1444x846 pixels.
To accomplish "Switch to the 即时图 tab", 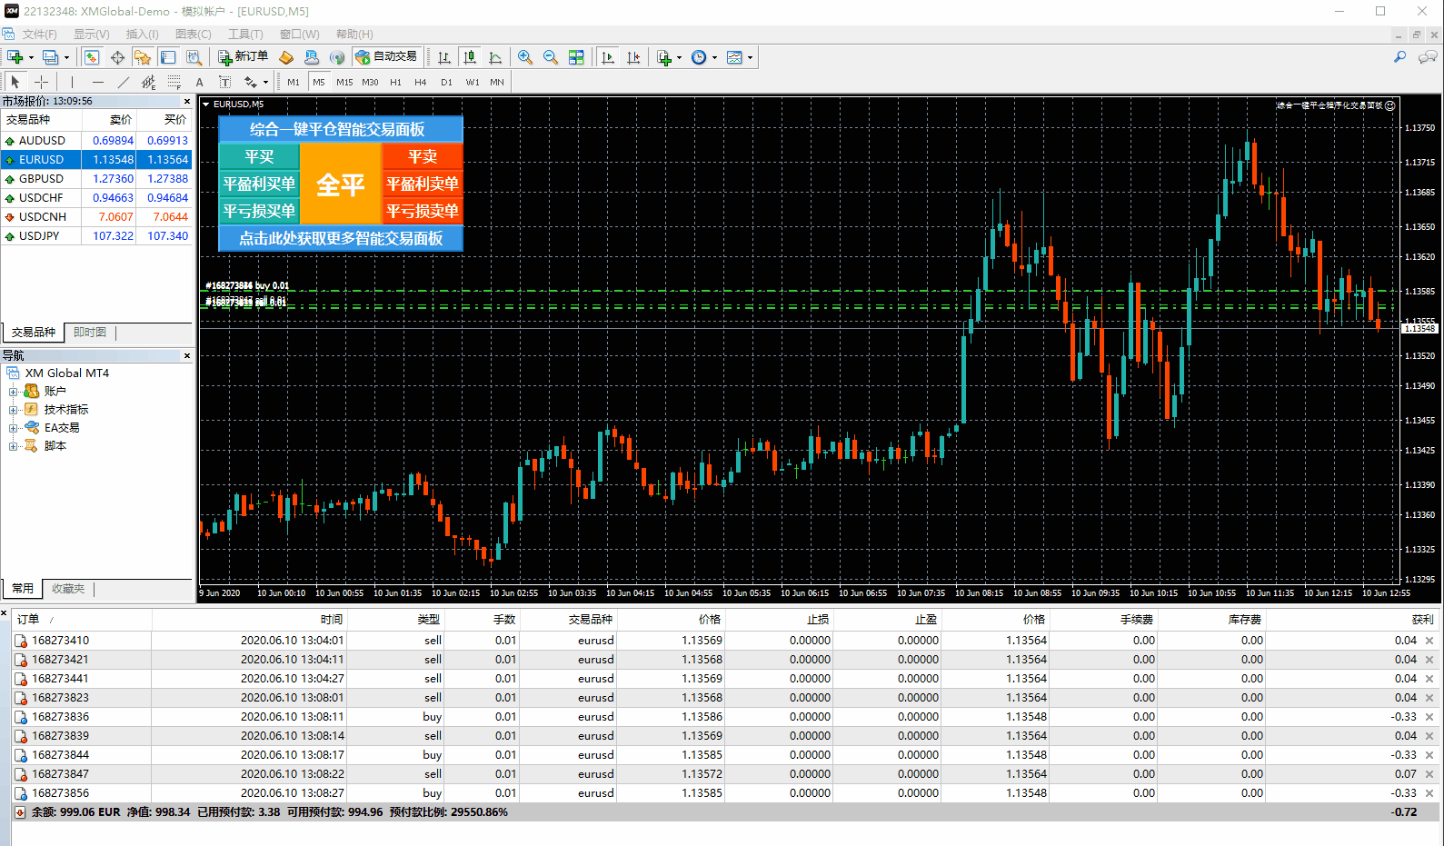I will pos(90,333).
